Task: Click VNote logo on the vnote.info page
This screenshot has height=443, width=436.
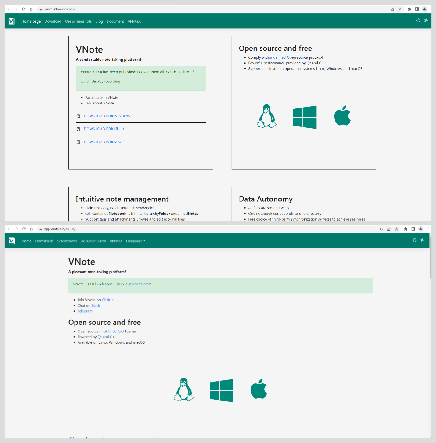Action: pos(12,21)
